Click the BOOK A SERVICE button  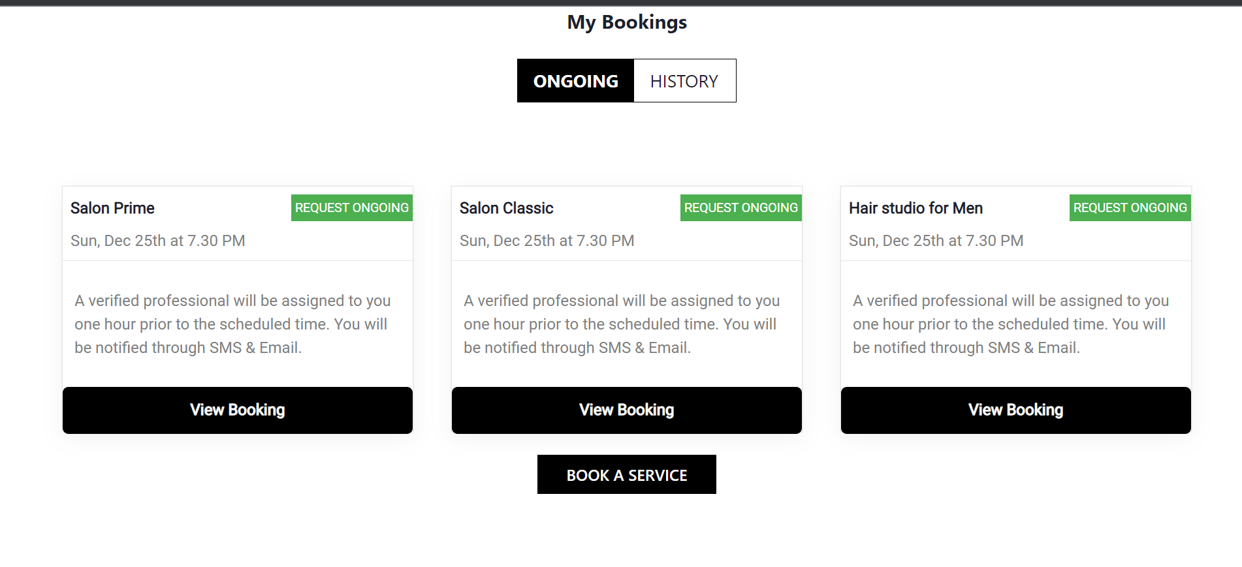coord(626,474)
